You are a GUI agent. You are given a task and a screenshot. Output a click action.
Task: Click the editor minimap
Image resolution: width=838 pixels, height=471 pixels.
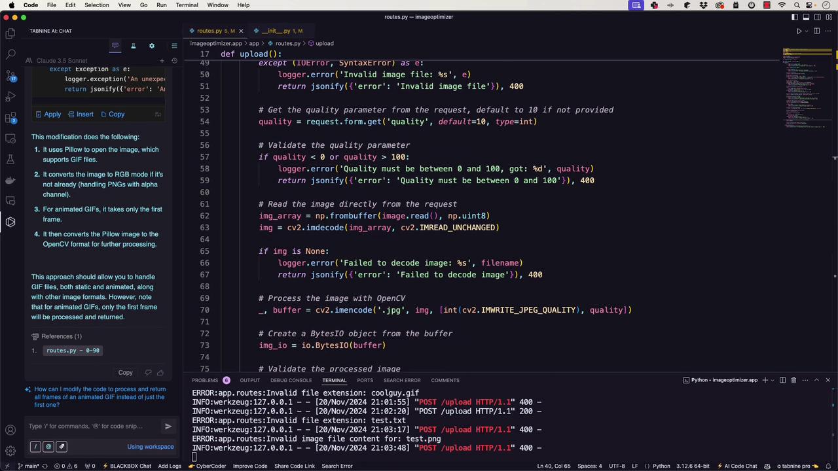[x=807, y=87]
